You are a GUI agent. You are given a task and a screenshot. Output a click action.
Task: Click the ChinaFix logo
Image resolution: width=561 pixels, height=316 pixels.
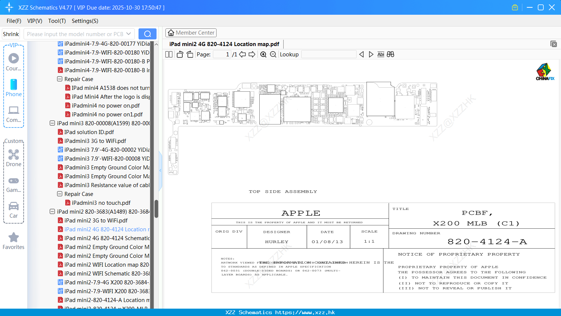tap(545, 72)
